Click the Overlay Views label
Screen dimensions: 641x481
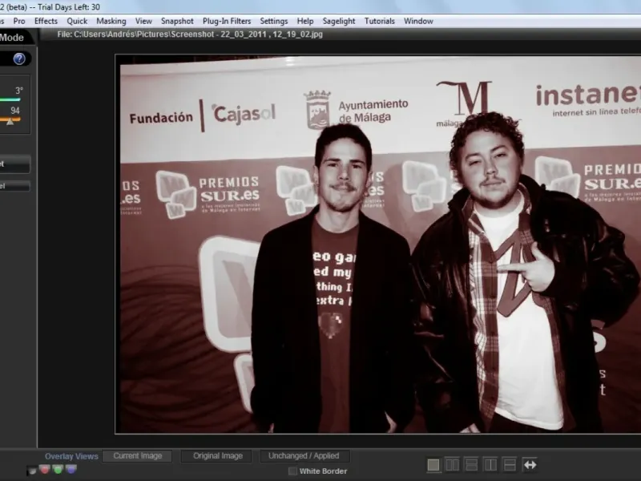pyautogui.click(x=71, y=456)
